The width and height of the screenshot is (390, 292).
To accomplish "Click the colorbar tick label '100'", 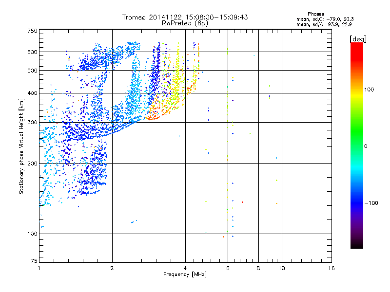I will [369, 90].
